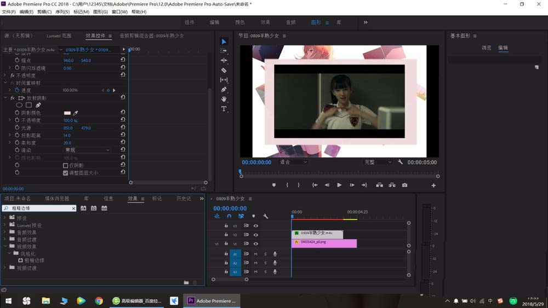Select the Selection arrow tool
Viewport: 548px width, 308px height.
224,42
